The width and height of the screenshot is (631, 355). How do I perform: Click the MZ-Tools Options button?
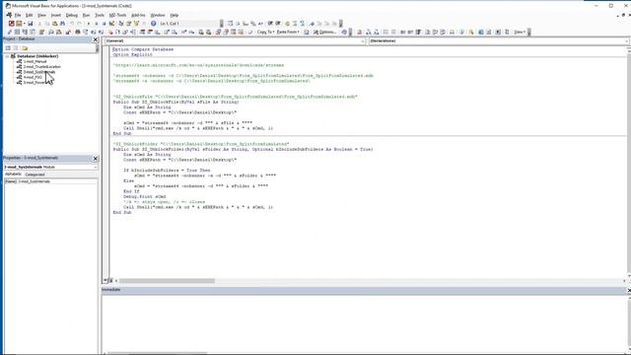coord(324,32)
